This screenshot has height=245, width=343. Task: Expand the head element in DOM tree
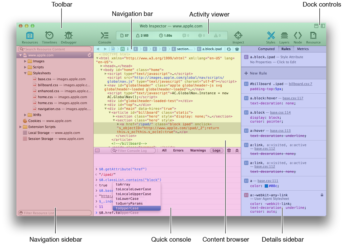pos(102,66)
